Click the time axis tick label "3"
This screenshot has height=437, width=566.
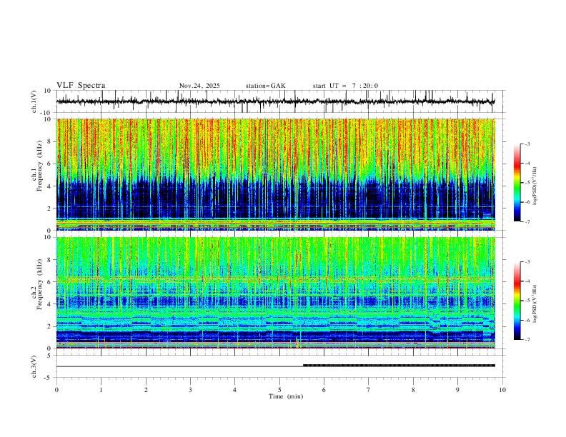[x=190, y=390]
